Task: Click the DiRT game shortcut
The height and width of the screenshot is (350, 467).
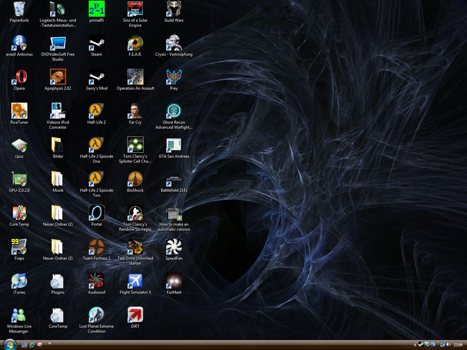Action: (135, 315)
